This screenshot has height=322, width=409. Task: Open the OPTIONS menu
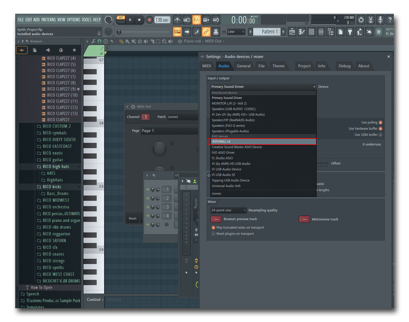pyautogui.click(x=73, y=20)
